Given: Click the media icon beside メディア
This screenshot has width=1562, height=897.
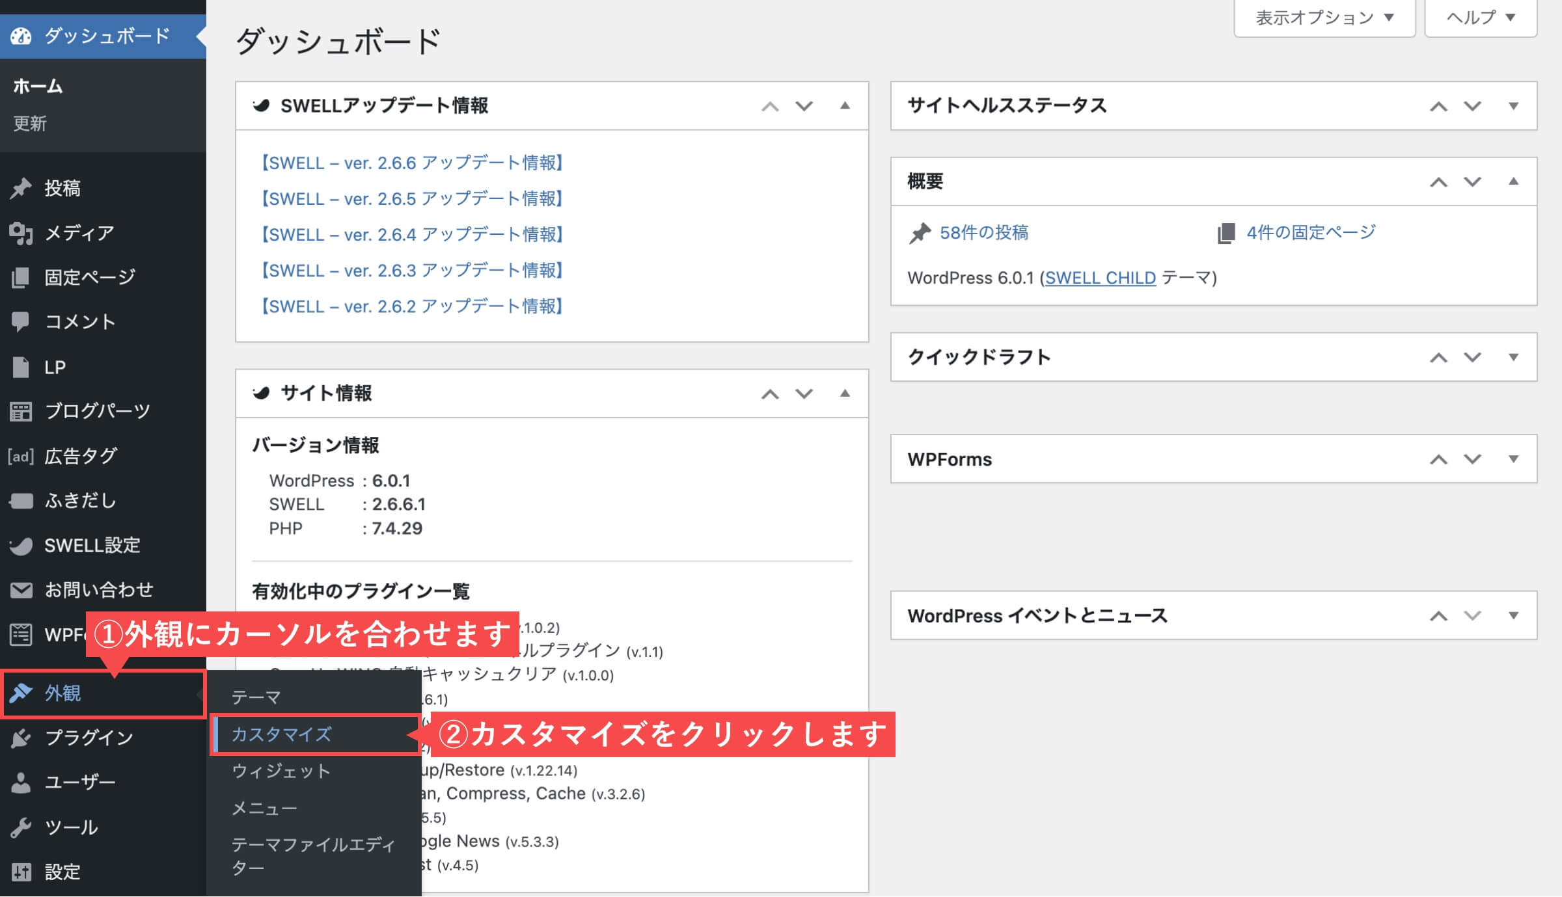Looking at the screenshot, I should [x=21, y=233].
